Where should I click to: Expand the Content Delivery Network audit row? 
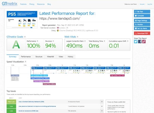point(102,102)
